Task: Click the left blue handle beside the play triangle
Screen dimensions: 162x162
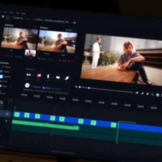Action: [80, 87]
